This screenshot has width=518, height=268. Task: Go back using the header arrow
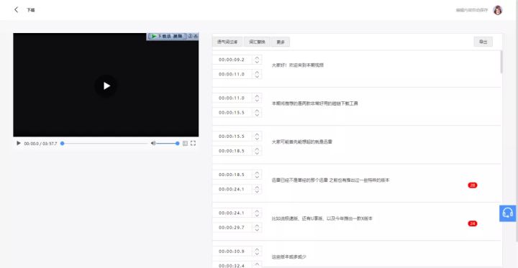click(16, 10)
